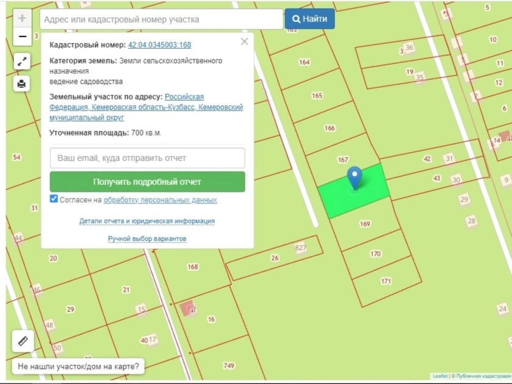This screenshot has width=512, height=384.
Task: Activate the ruler measurement tool
Action: coord(23,341)
